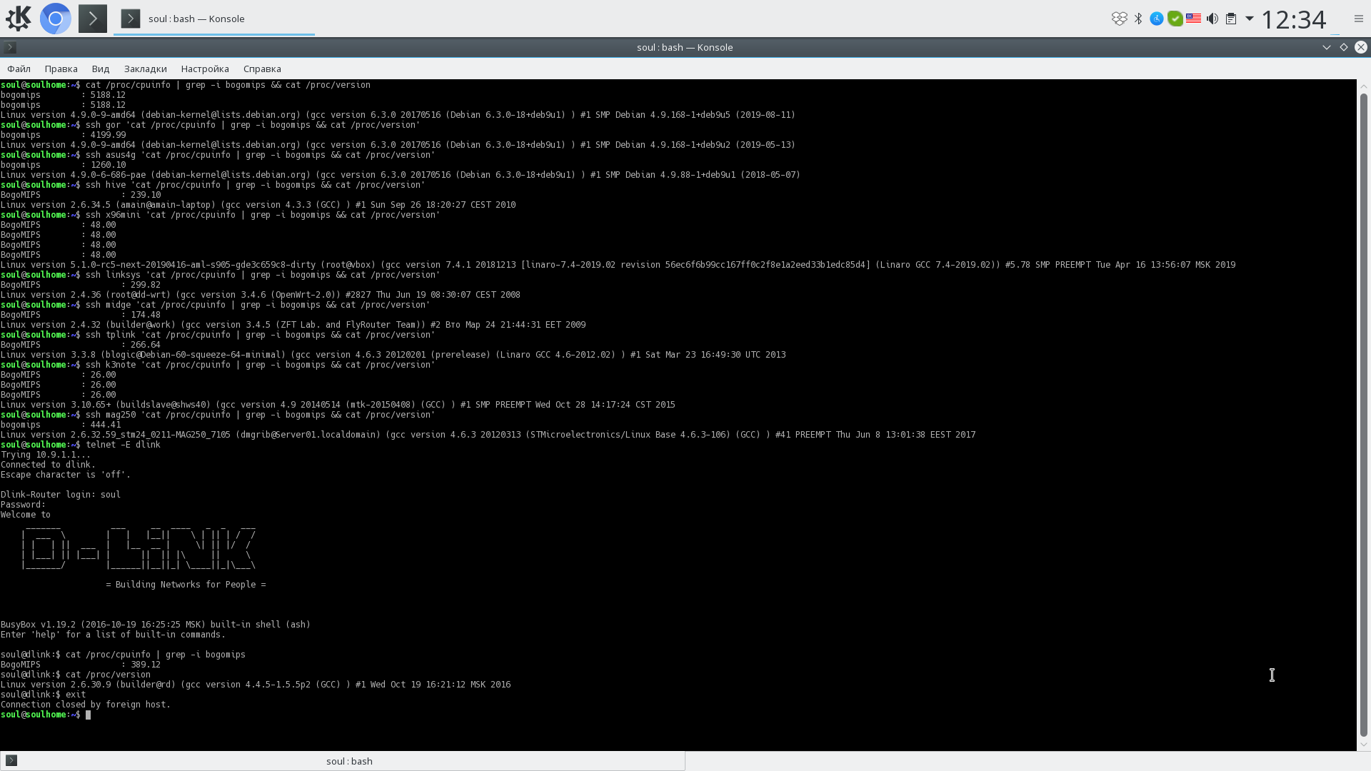1371x771 pixels.
Task: Click the 'ssh asus4g' command line
Action: [218, 155]
